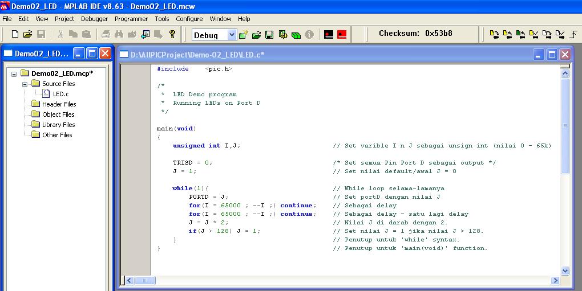Open the Help menu

244,19
